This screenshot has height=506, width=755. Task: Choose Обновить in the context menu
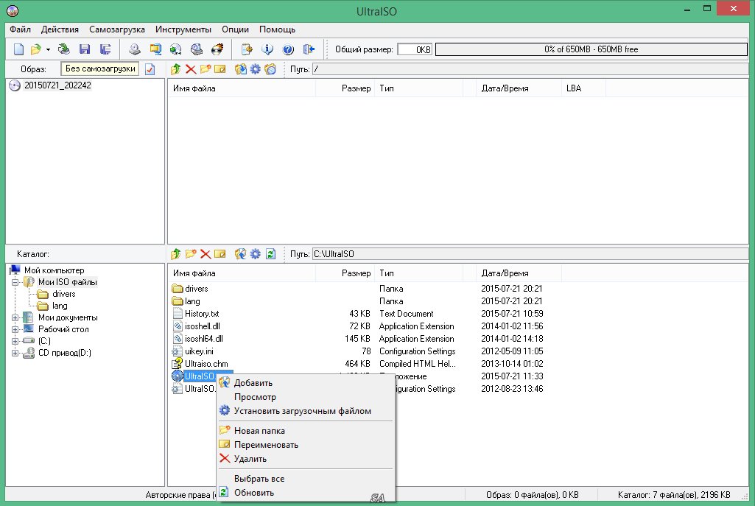point(306,493)
